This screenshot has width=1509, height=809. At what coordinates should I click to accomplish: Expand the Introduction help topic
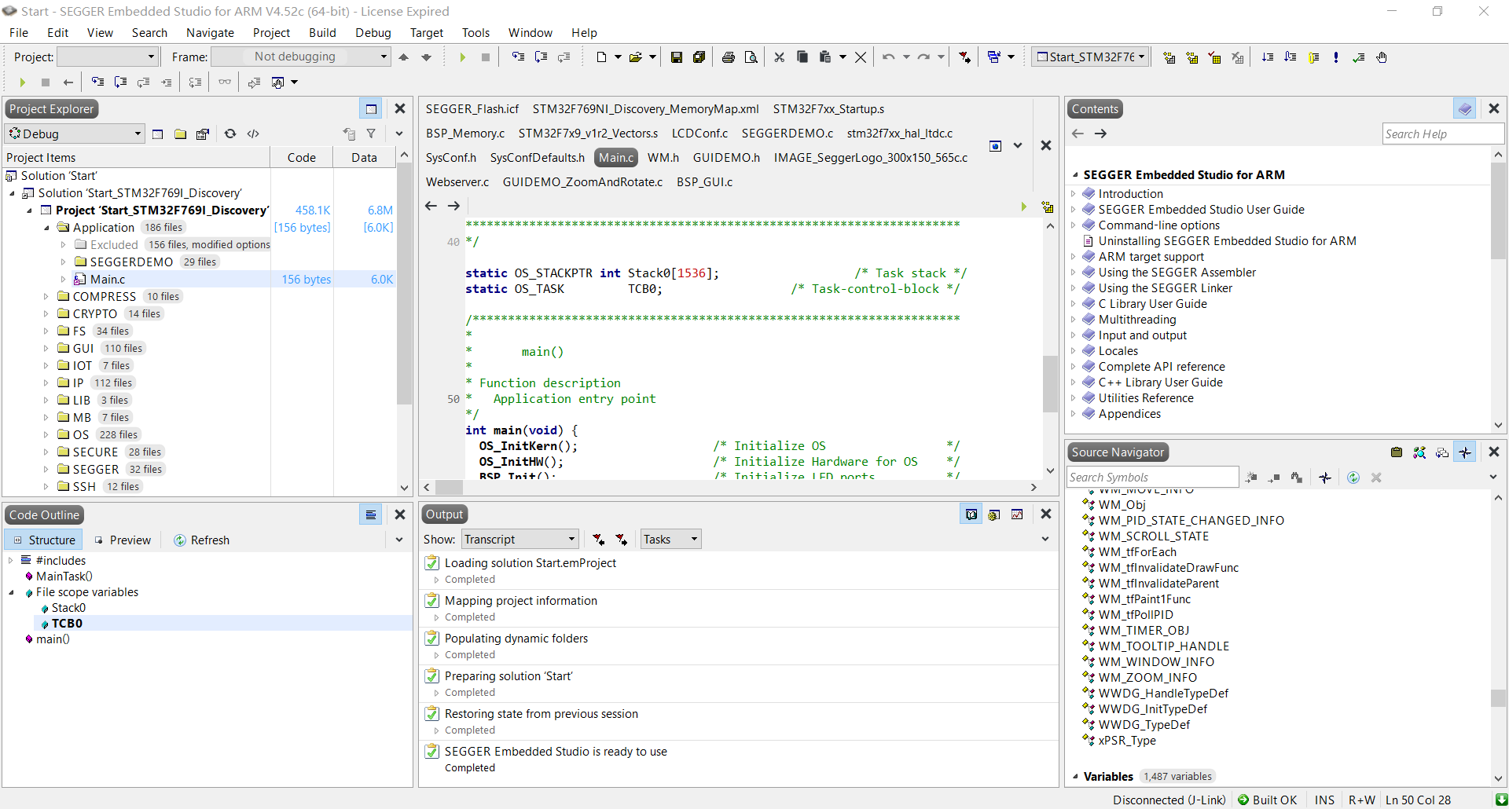[1074, 194]
